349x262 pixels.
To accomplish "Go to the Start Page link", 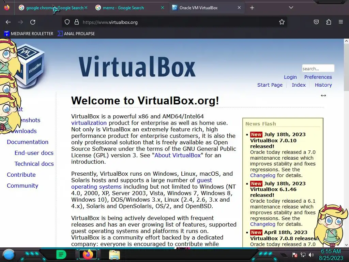I will click(x=270, y=85).
